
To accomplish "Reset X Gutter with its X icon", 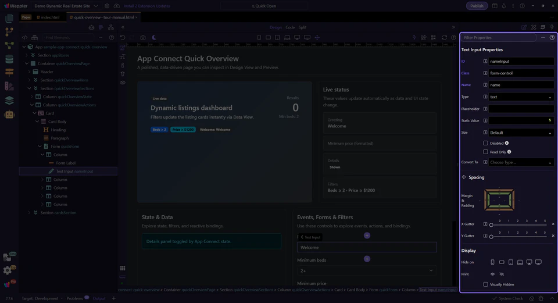I will pyautogui.click(x=553, y=224).
